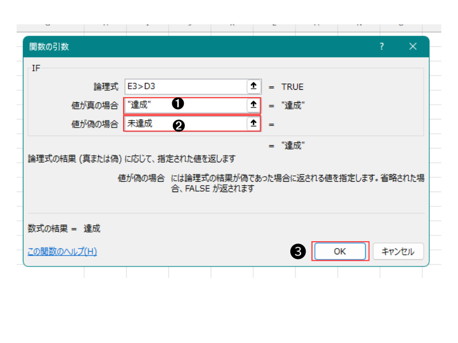This screenshot has height=343, width=458.
Task: Click the 数式の結果 = 達成 text
Action: coord(64,229)
